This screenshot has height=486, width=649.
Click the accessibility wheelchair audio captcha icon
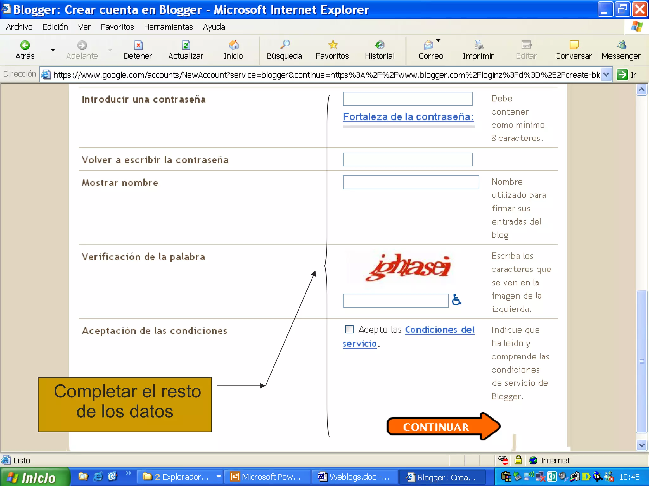coord(456,300)
